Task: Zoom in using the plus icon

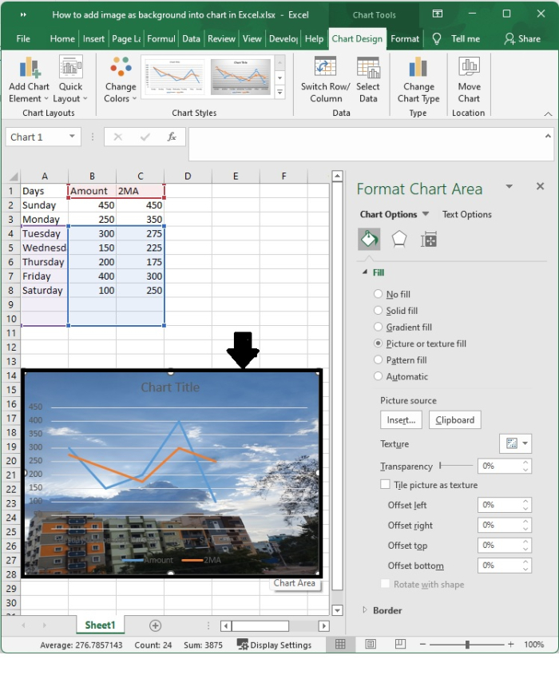Action: click(511, 645)
